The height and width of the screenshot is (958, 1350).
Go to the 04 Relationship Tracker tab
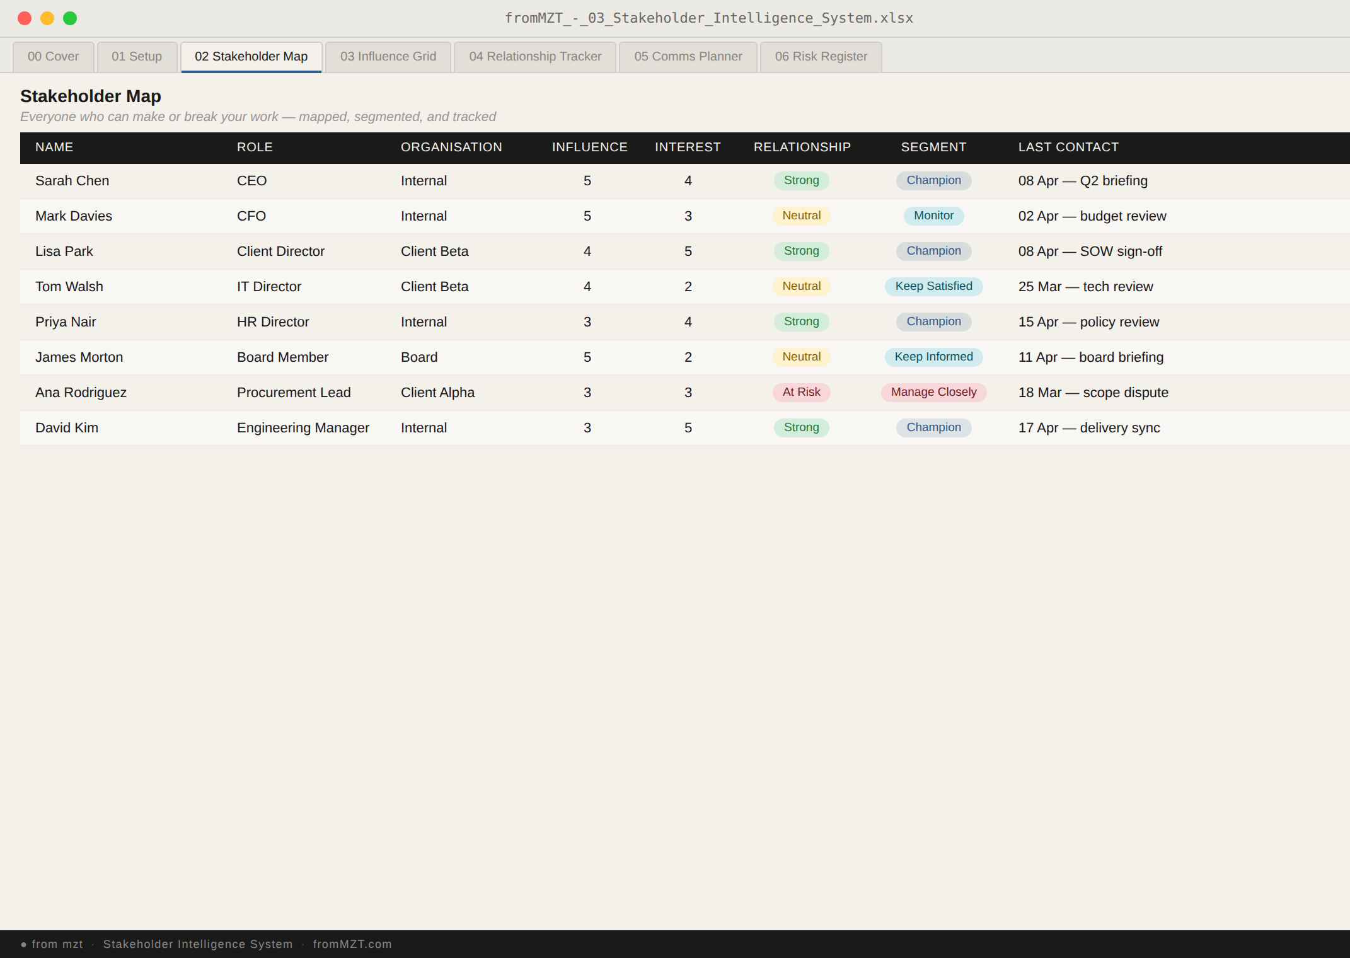[x=535, y=57]
